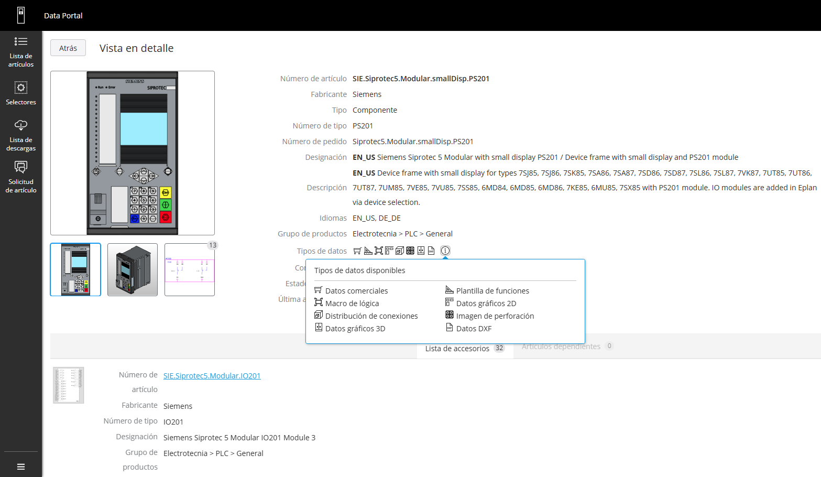Click the Data Portal logo icon
Image resolution: width=821 pixels, height=477 pixels.
[x=21, y=15]
